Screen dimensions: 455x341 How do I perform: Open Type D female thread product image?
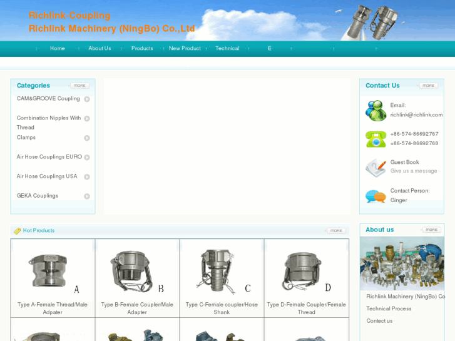point(307,272)
